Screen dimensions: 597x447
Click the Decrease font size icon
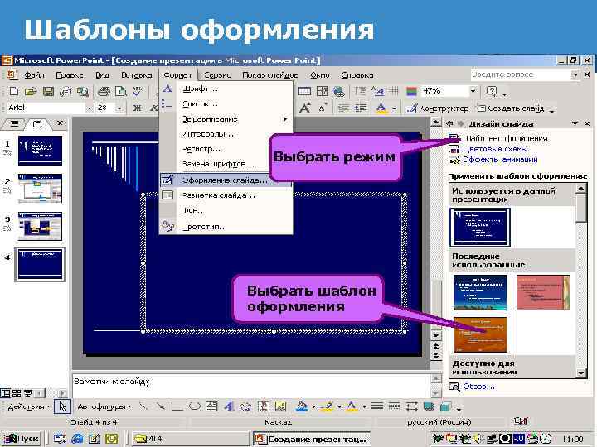(323, 108)
